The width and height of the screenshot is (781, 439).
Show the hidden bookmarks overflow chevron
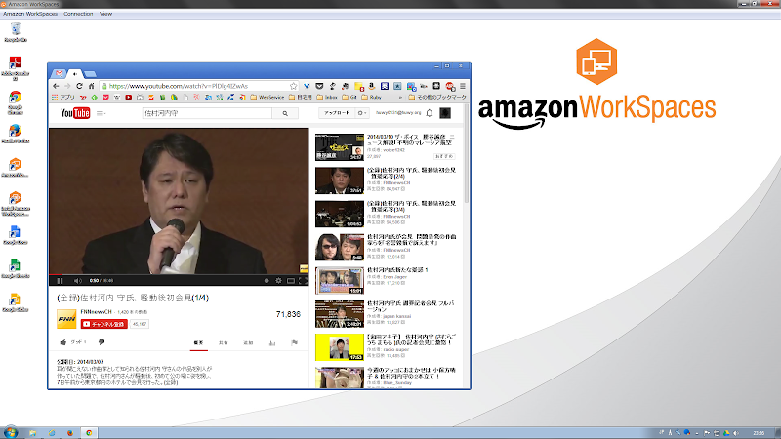[x=400, y=97]
